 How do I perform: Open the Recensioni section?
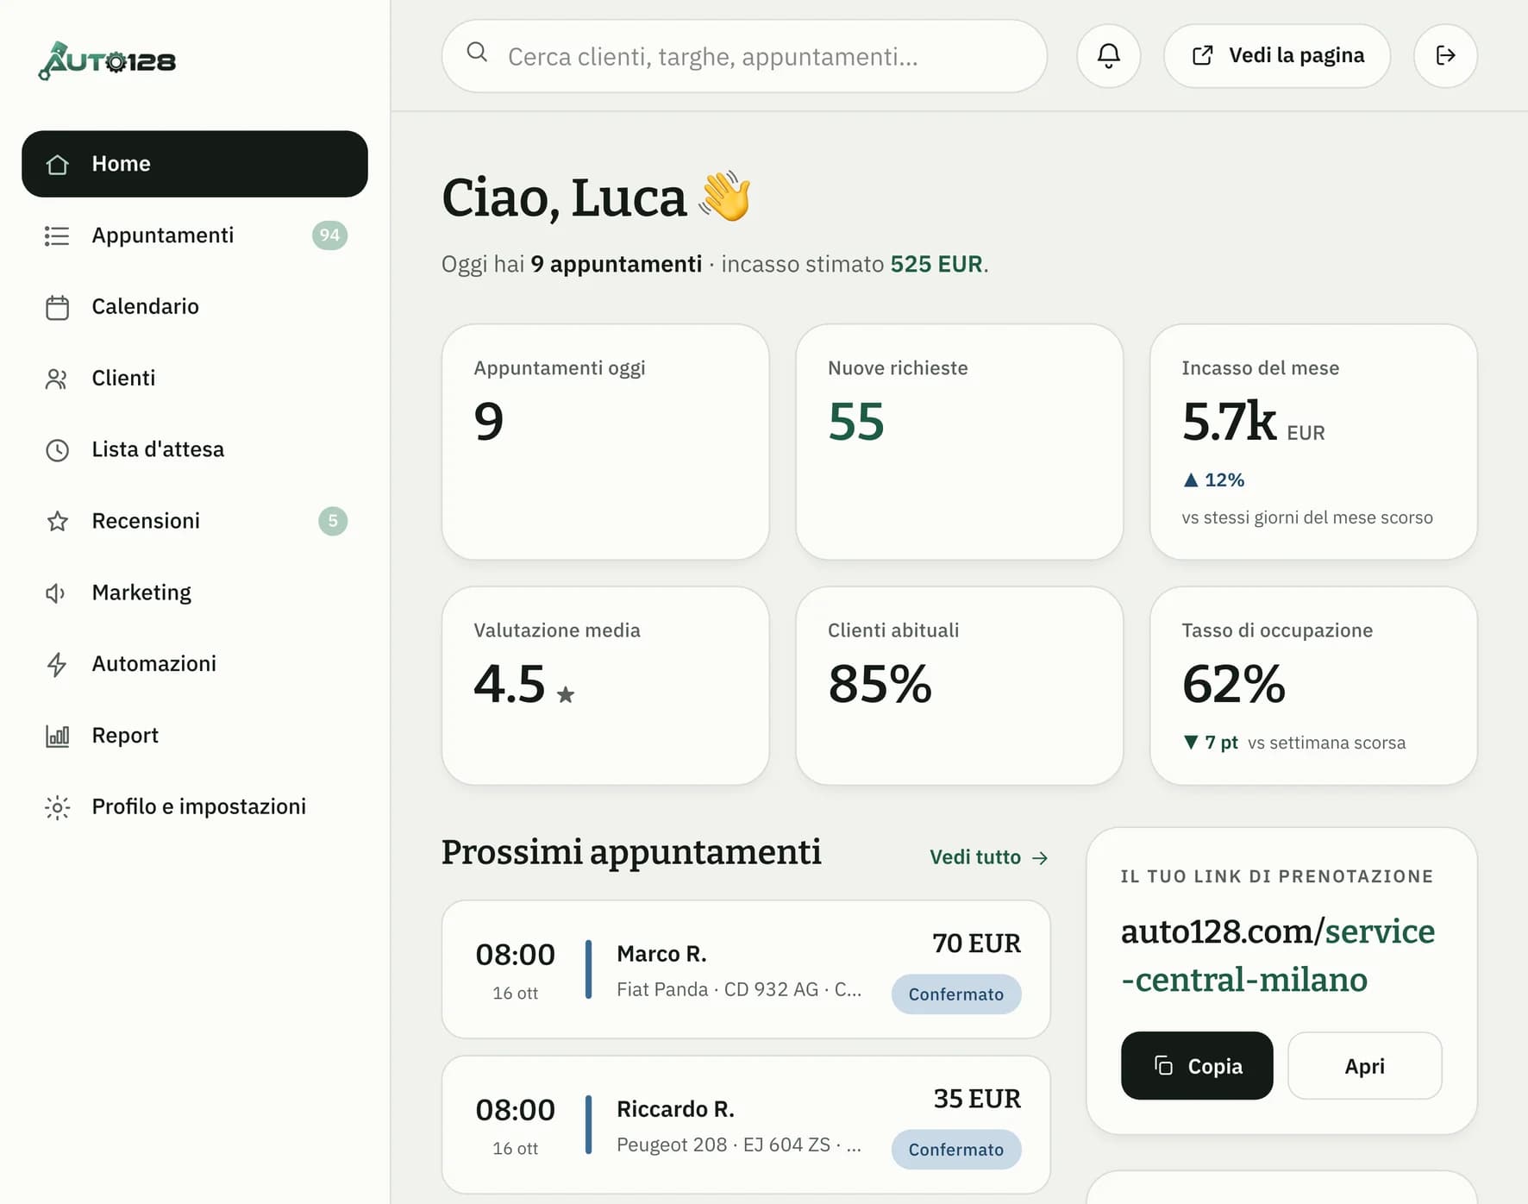click(x=195, y=521)
